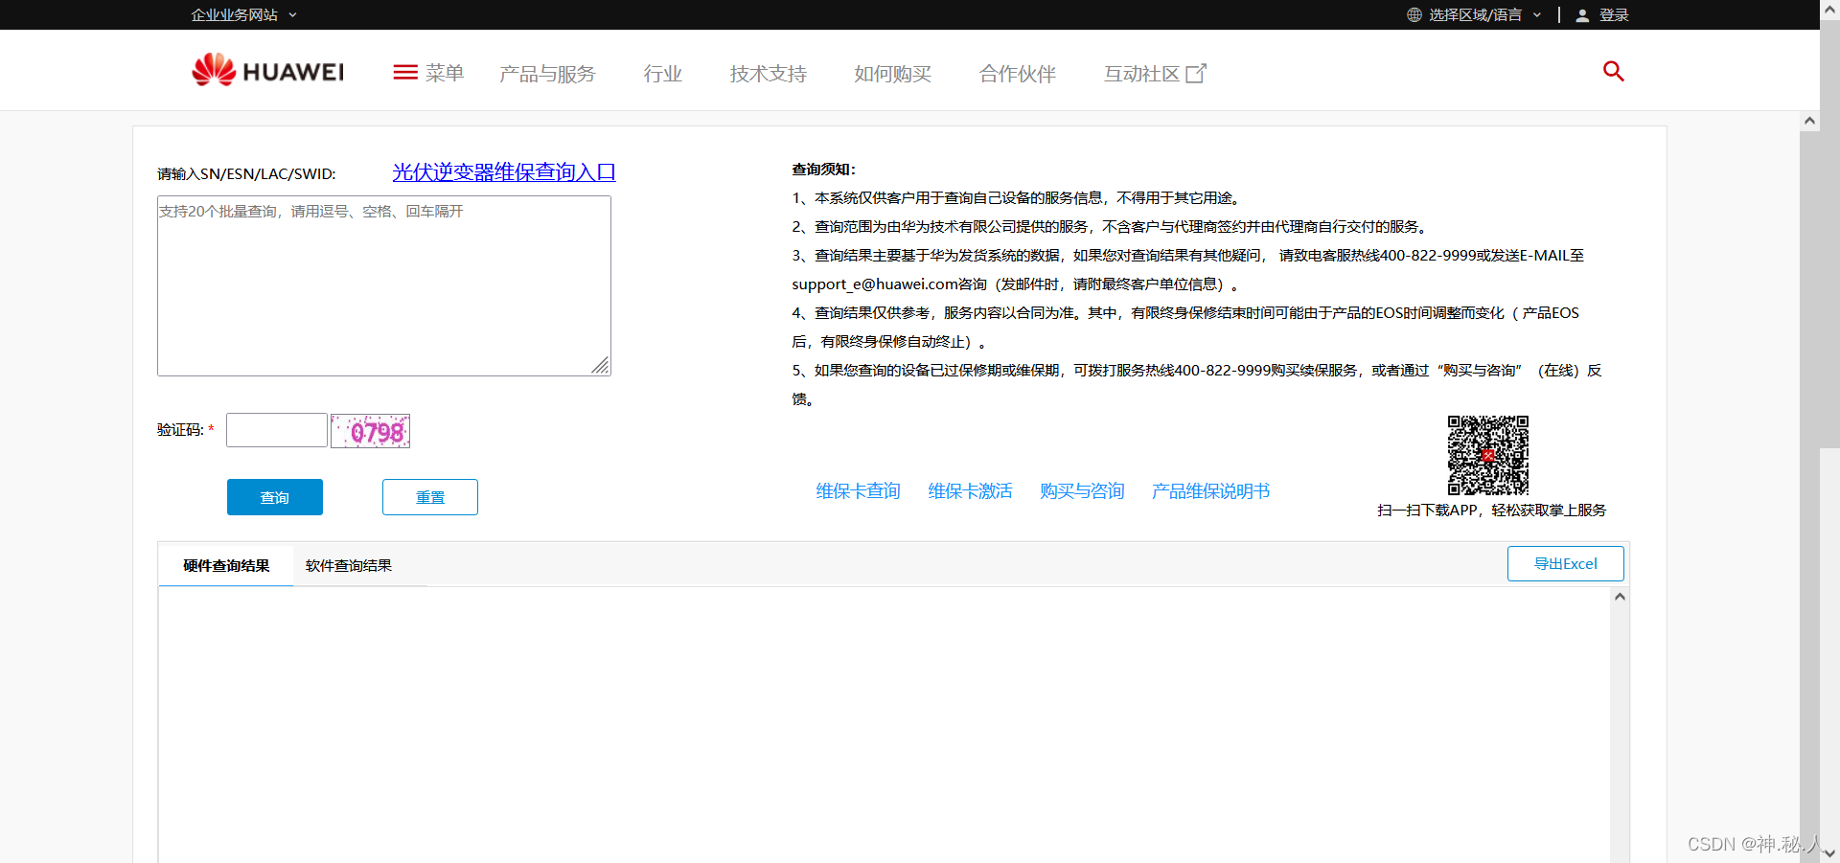Viewport: 1840px width, 863px height.
Task: Open the 维保卡查询 link
Action: pyautogui.click(x=859, y=491)
